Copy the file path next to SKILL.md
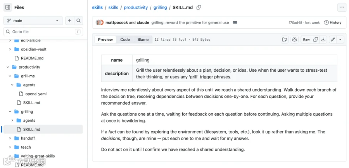The width and height of the screenshot is (349, 168). coord(199,7)
